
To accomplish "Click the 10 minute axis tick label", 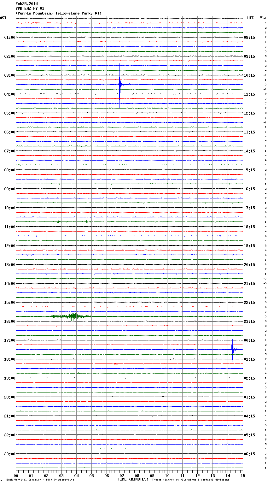I will coord(167,475).
